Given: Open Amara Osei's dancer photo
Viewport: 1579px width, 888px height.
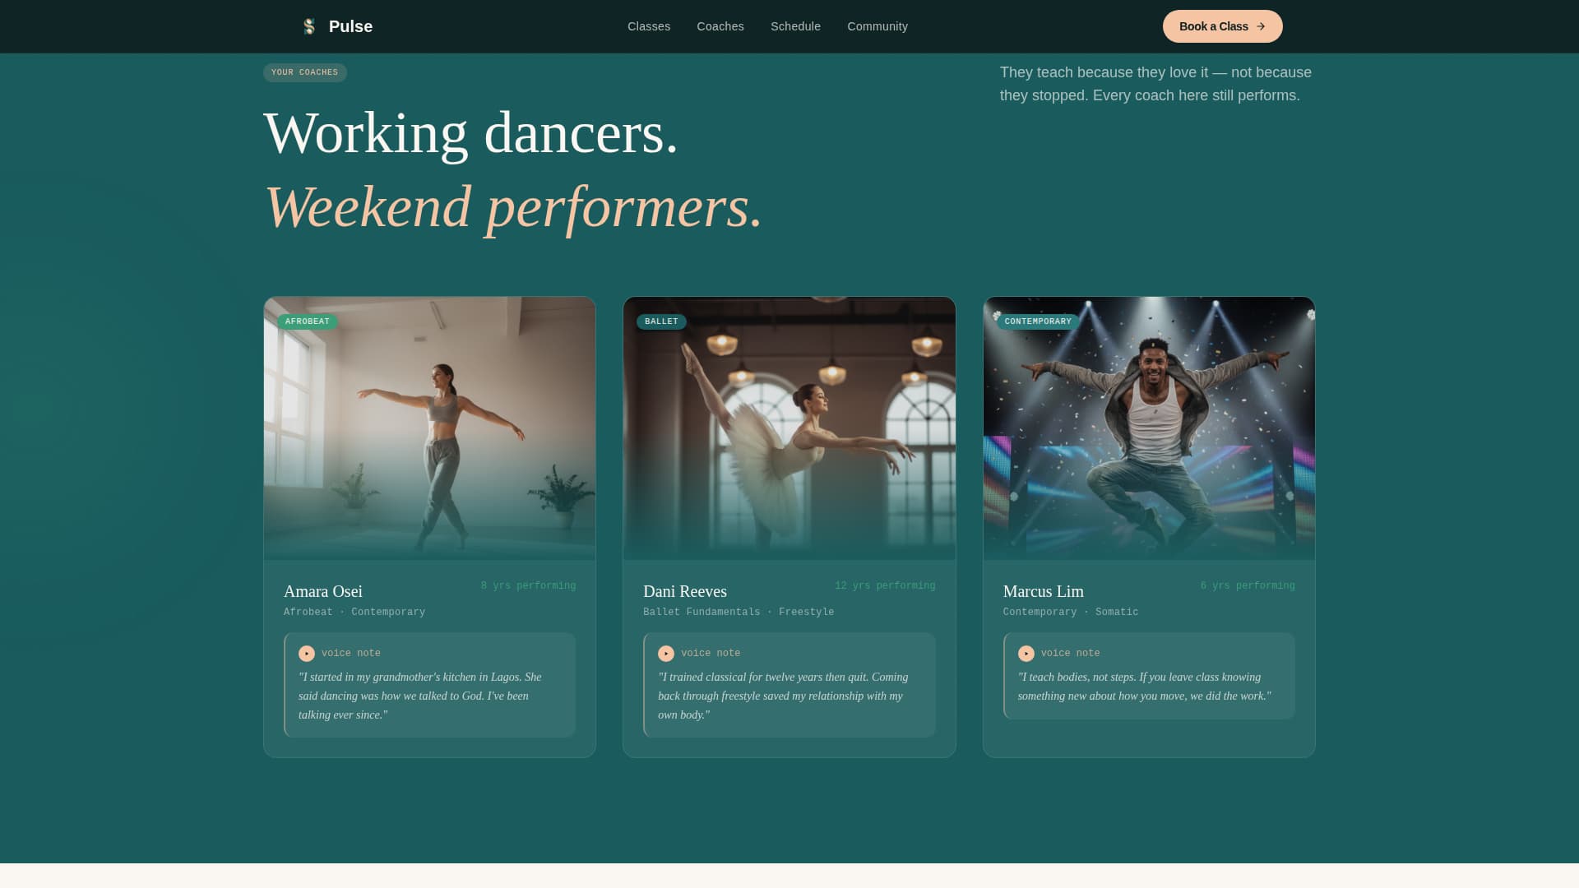Looking at the screenshot, I should pyautogui.click(x=429, y=436).
